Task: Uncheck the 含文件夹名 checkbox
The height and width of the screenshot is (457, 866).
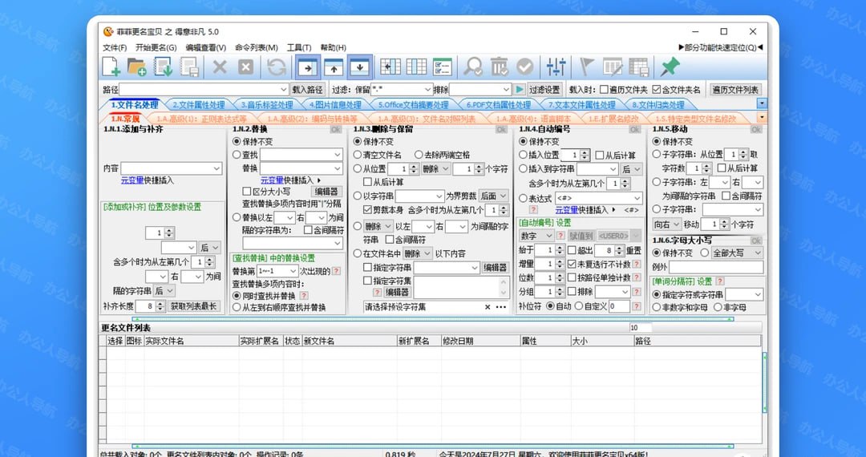Action: click(x=656, y=90)
